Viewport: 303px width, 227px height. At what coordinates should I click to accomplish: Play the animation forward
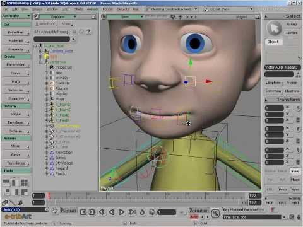pyautogui.click(x=122, y=212)
